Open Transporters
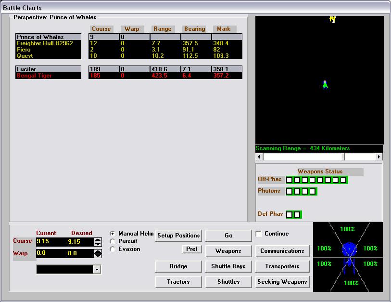Screen dimensions: 391x302 [x=282, y=266]
